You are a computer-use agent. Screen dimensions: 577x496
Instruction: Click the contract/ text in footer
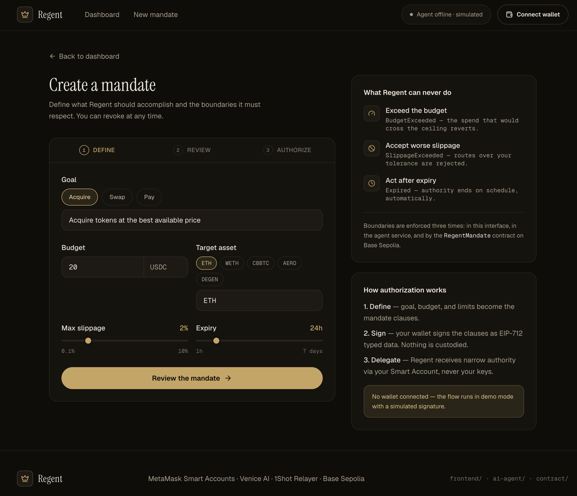click(552, 479)
